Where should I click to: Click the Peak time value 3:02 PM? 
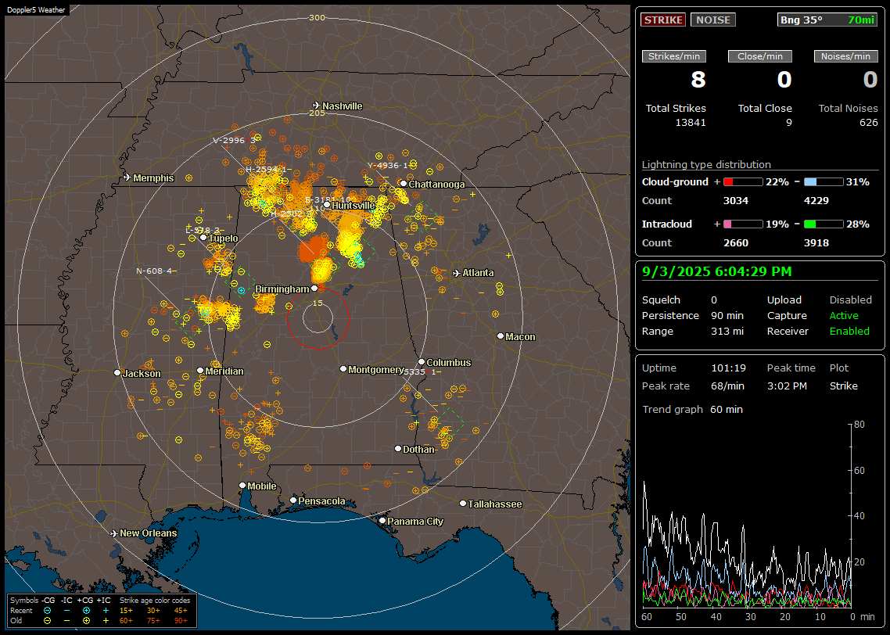click(787, 386)
